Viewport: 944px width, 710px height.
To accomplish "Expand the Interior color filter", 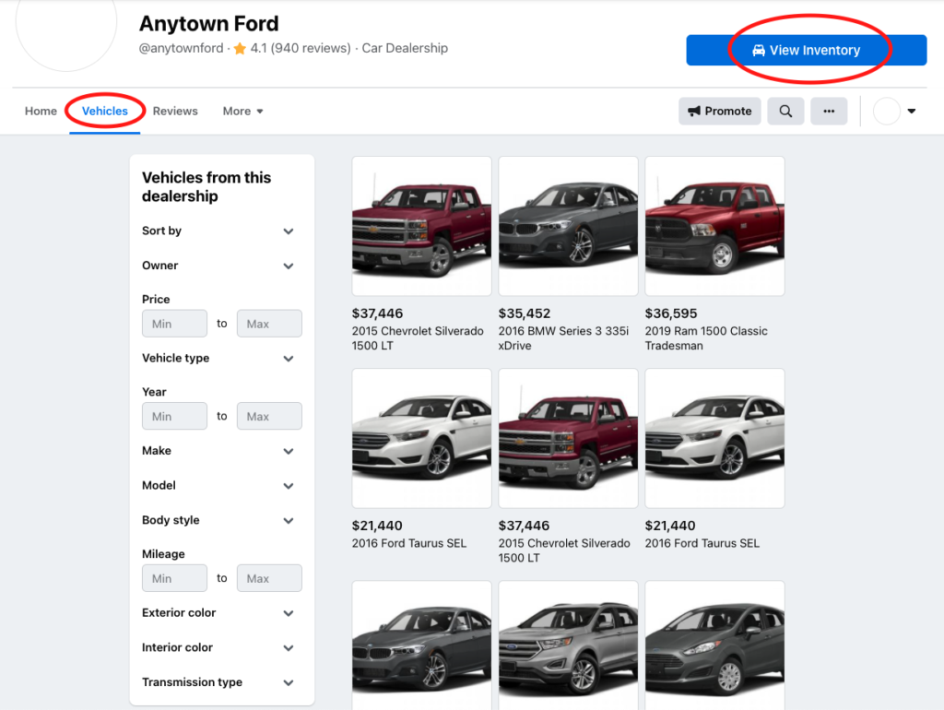I will coord(221,647).
